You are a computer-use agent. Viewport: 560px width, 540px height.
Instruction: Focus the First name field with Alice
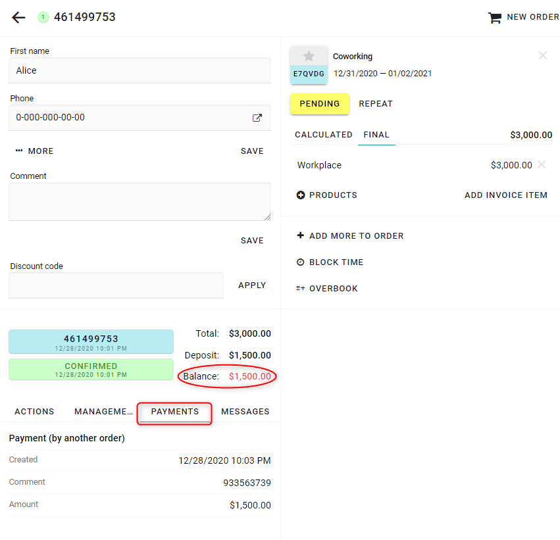coord(140,70)
